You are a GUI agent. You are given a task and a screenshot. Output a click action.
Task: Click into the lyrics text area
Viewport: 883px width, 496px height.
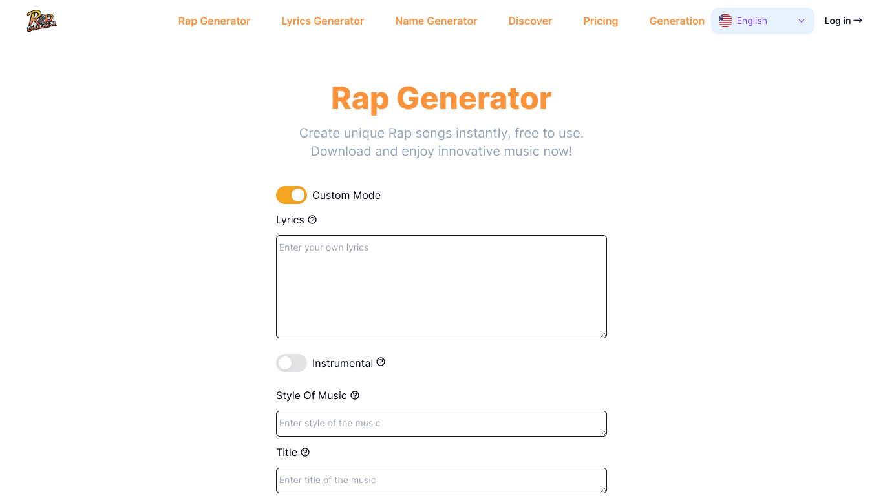click(x=441, y=287)
